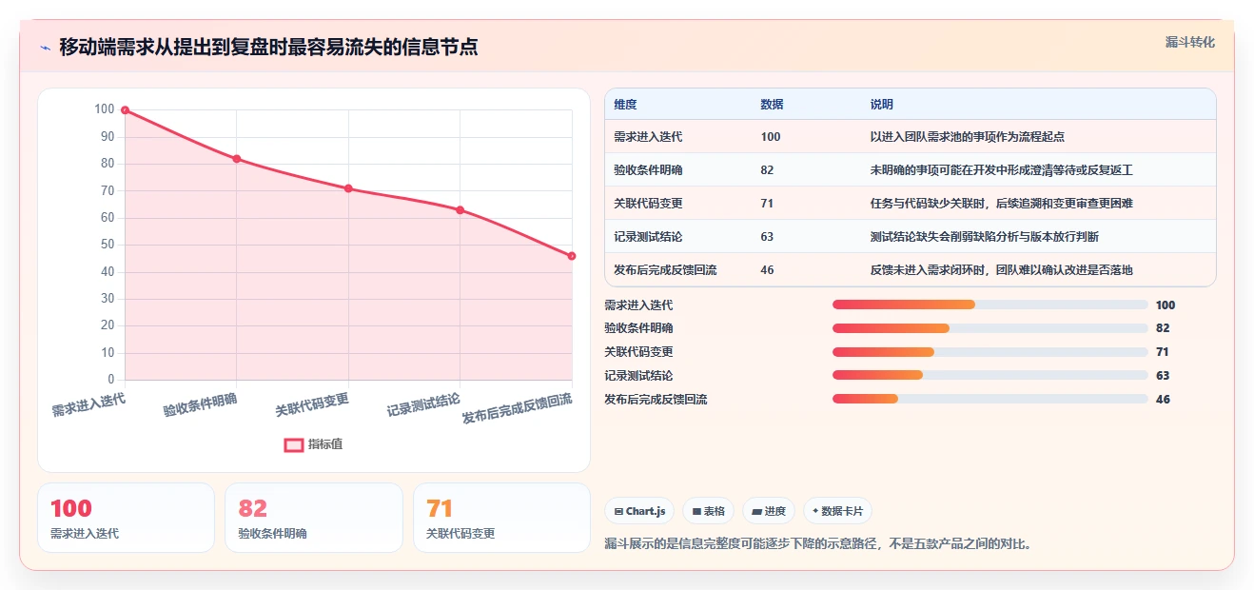Viewport: 1254px width, 590px height.
Task: Toggle the 指标值 legend entry
Action: tap(313, 444)
